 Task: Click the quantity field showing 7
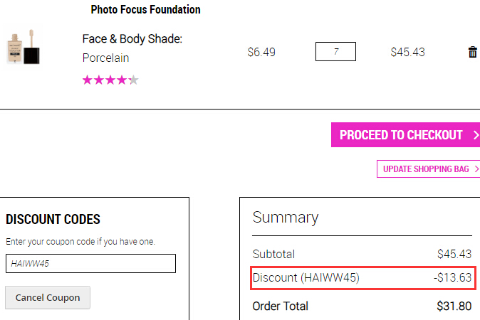336,52
